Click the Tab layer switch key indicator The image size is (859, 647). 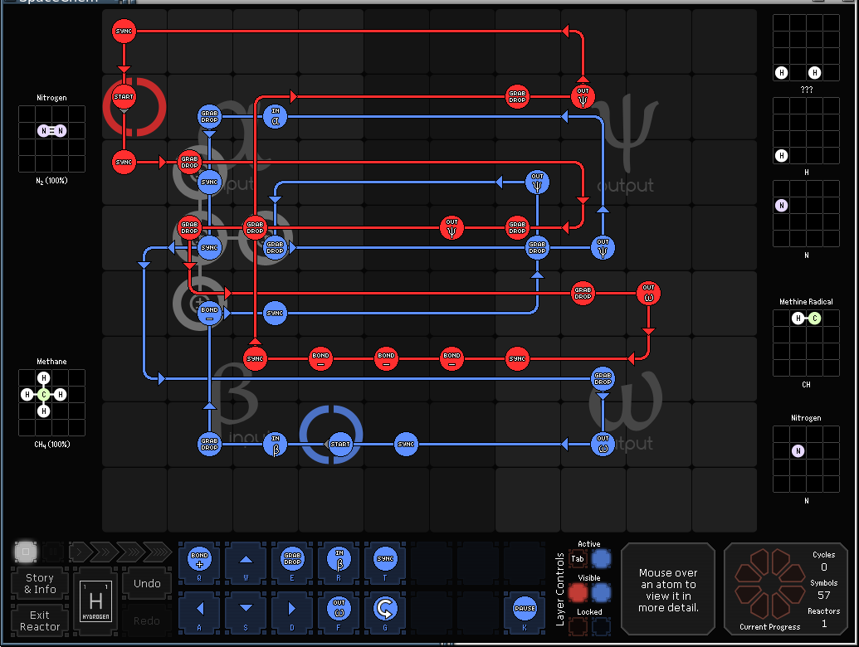pos(578,559)
